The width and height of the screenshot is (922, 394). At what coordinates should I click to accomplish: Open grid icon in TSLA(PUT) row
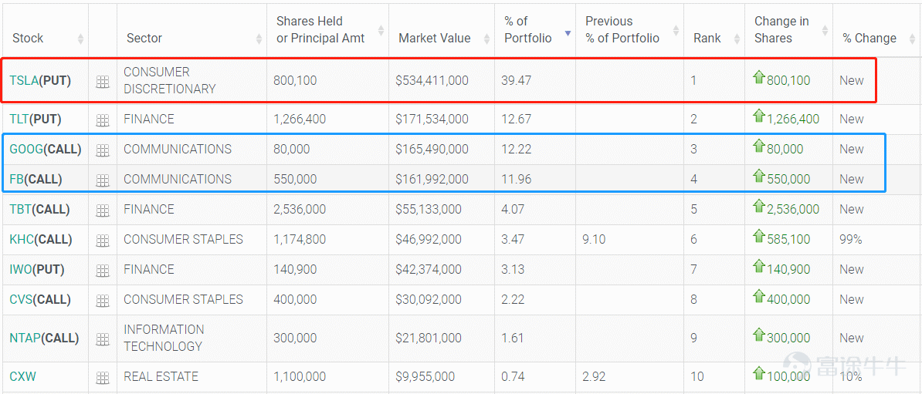[102, 83]
